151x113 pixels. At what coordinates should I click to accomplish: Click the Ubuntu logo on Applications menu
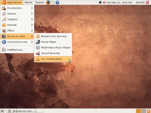pyautogui.click(x=4, y=2)
